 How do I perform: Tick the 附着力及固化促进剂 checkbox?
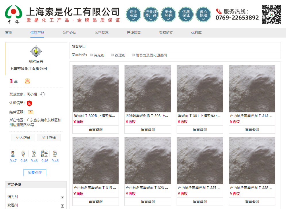click(133, 55)
